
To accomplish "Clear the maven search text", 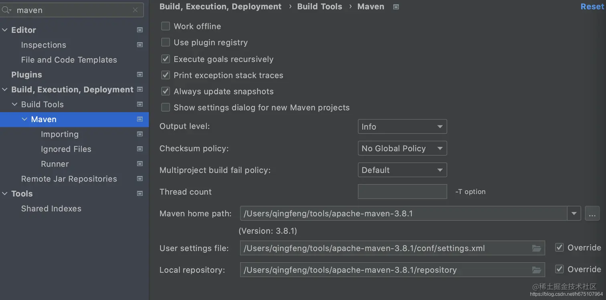I will click(x=135, y=10).
